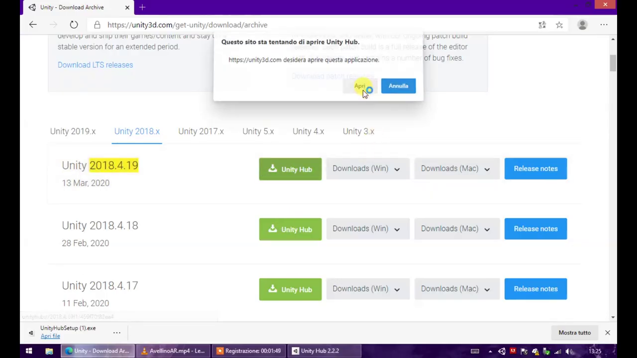Expand Downloads (Mac) for Unity 2018.4.18

[457, 229]
